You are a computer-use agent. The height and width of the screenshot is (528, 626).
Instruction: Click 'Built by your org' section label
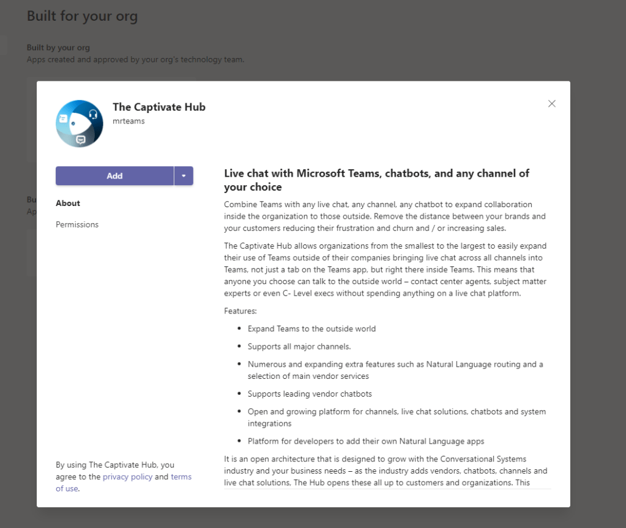tap(58, 48)
